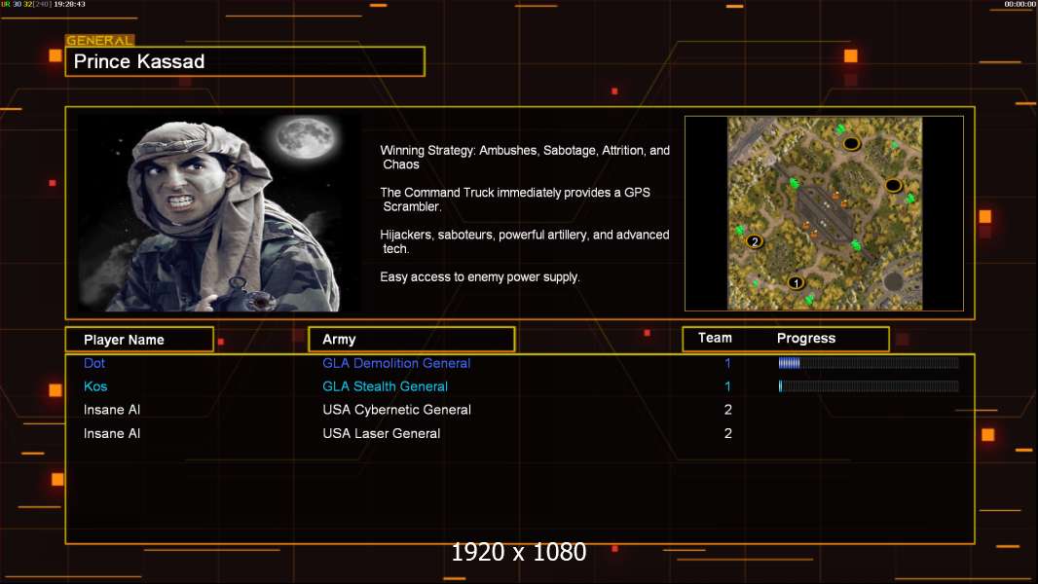This screenshot has height=584, width=1038.
Task: Click green supply icon below start position 1
Action: point(809,298)
